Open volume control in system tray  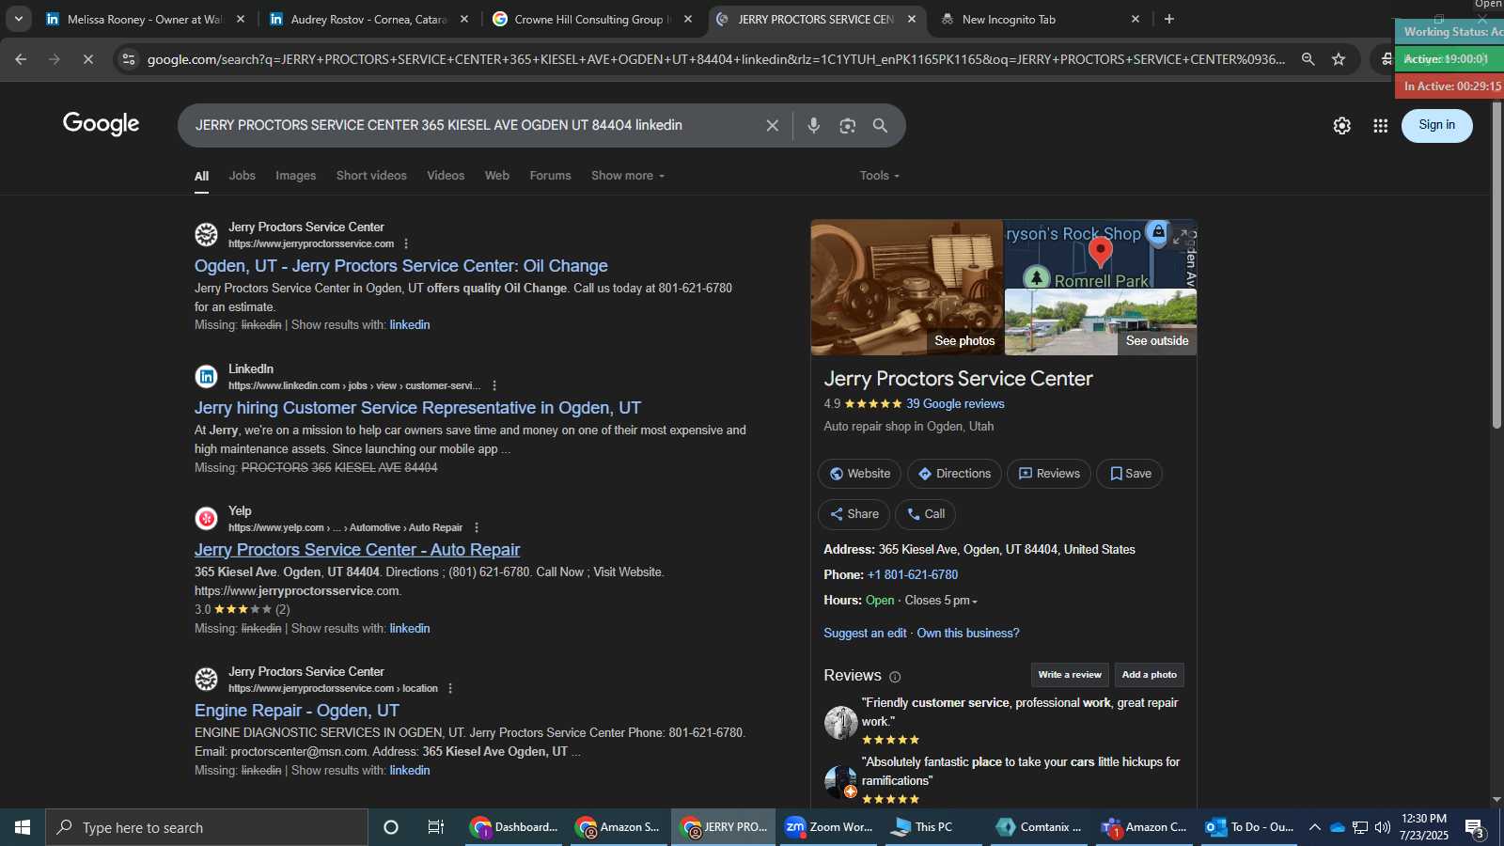pos(1383,827)
